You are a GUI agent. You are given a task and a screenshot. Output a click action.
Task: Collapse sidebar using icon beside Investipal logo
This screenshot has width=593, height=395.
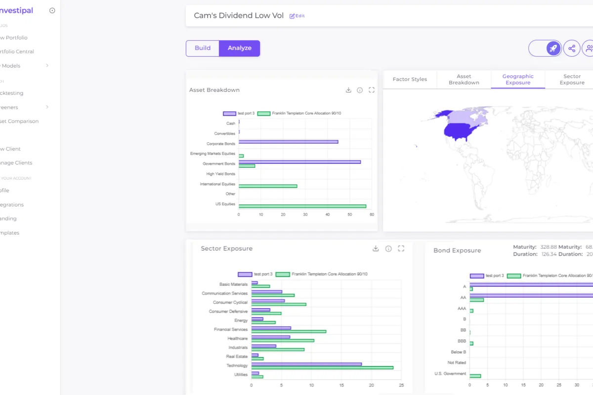[52, 10]
